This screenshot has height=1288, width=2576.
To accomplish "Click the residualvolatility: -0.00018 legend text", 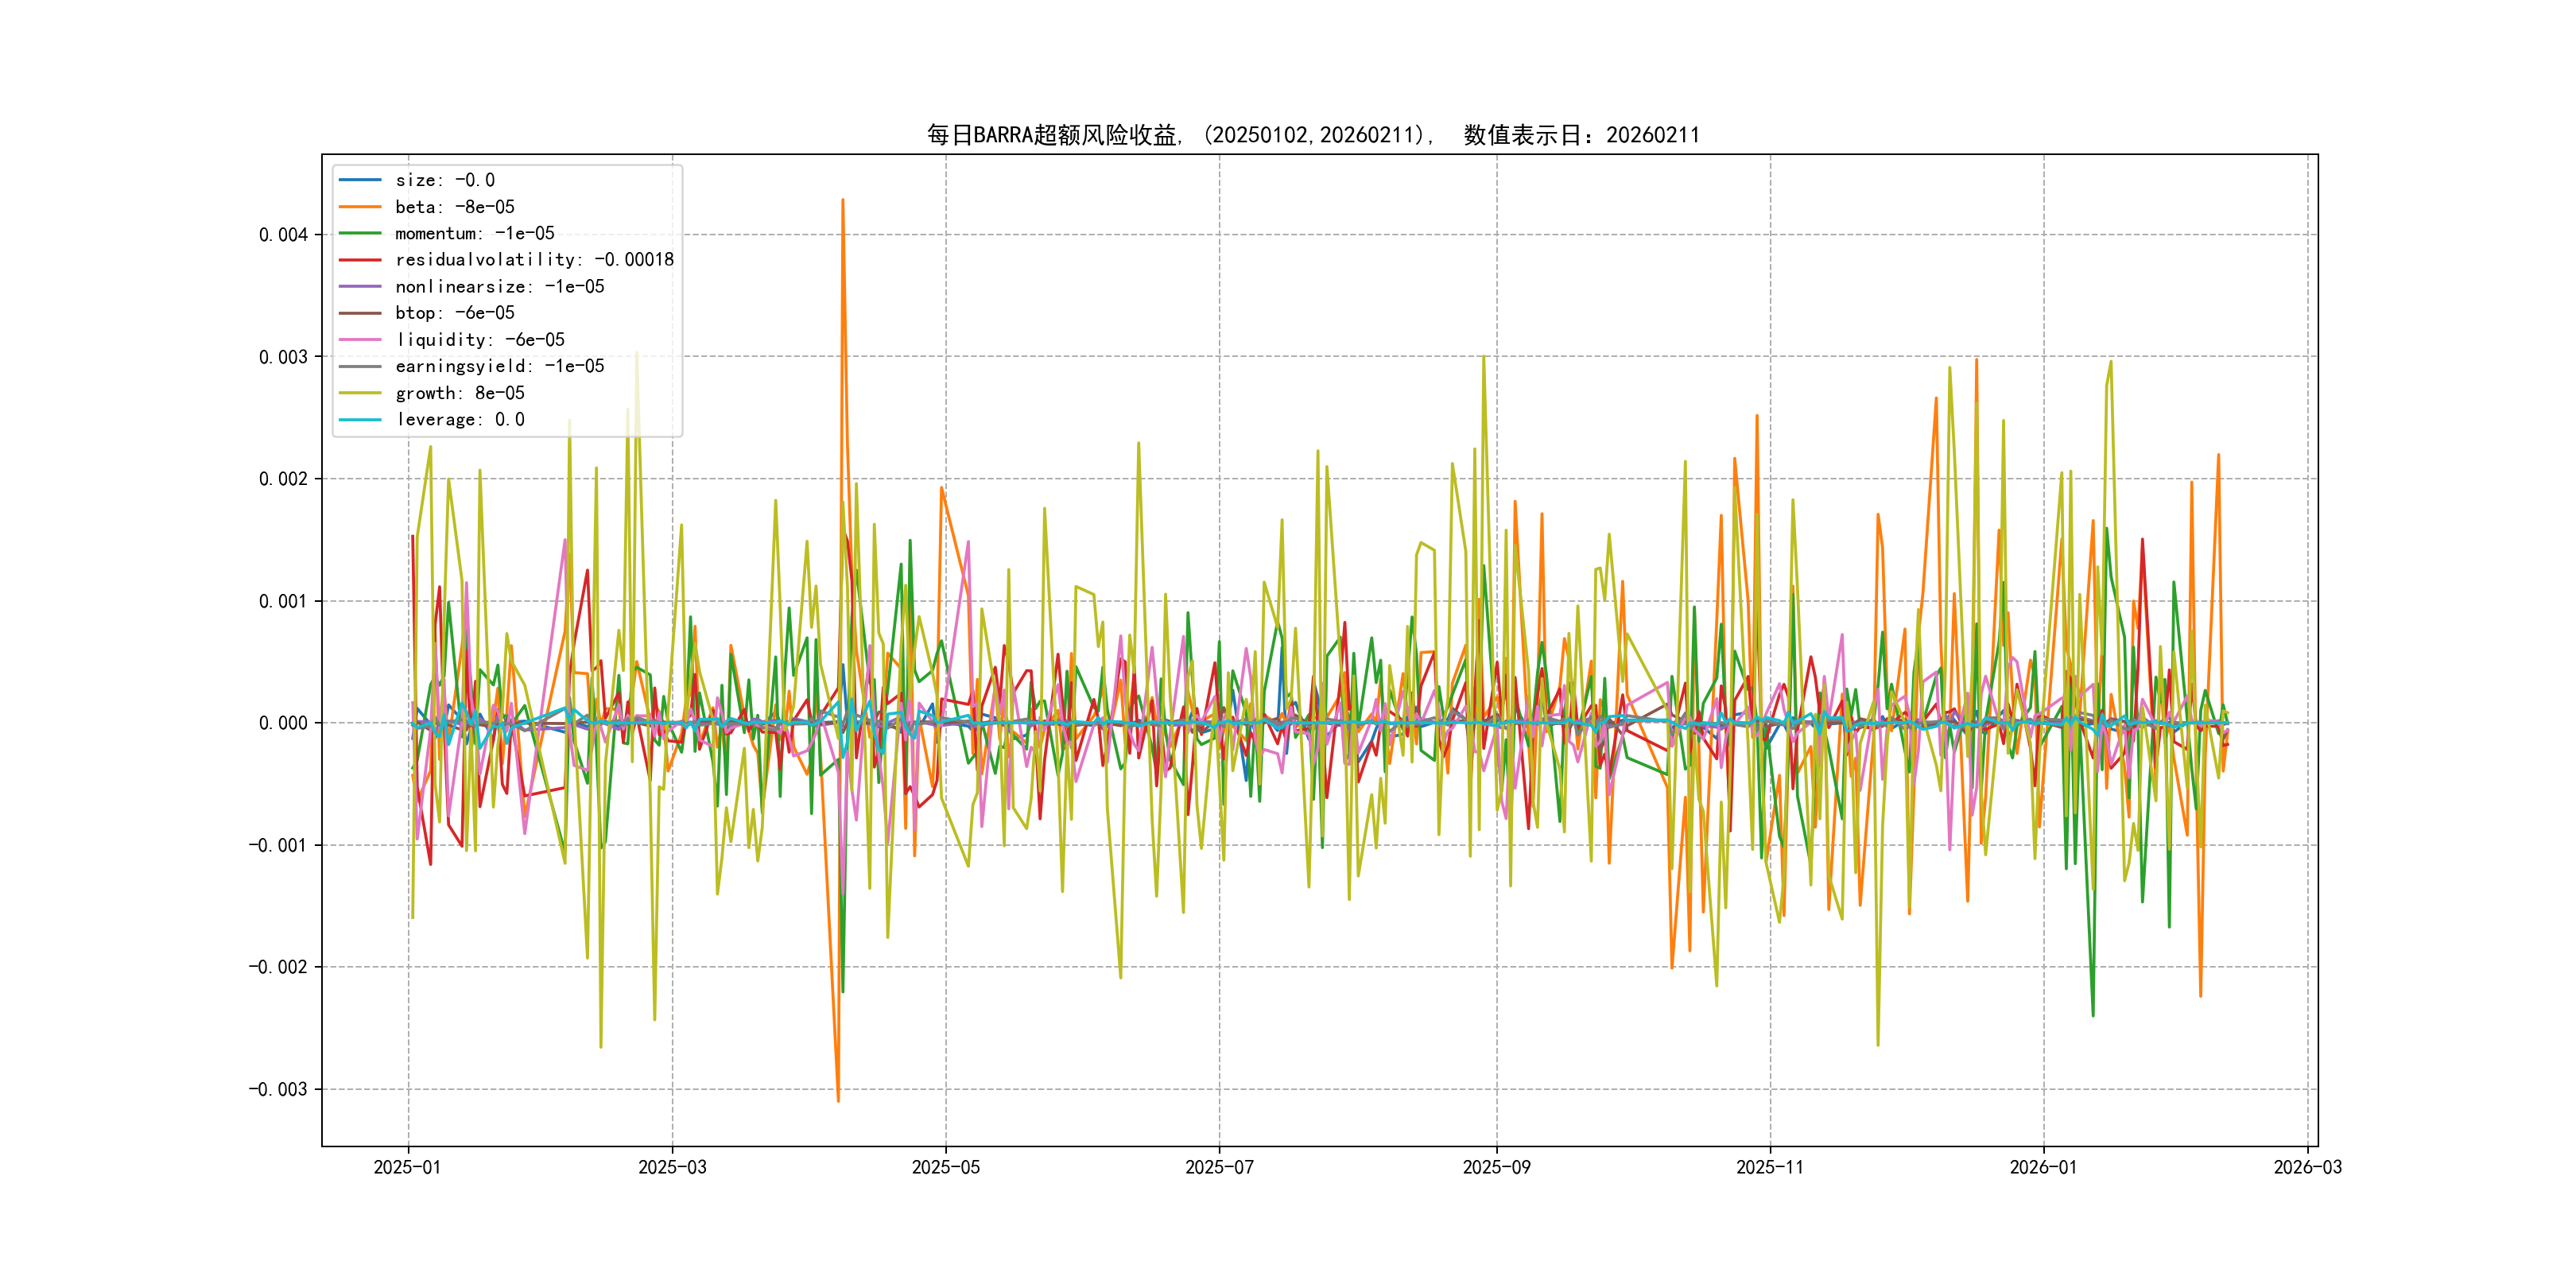I will tap(534, 260).
